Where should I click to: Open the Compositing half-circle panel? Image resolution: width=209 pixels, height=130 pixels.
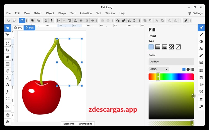click(x=201, y=42)
